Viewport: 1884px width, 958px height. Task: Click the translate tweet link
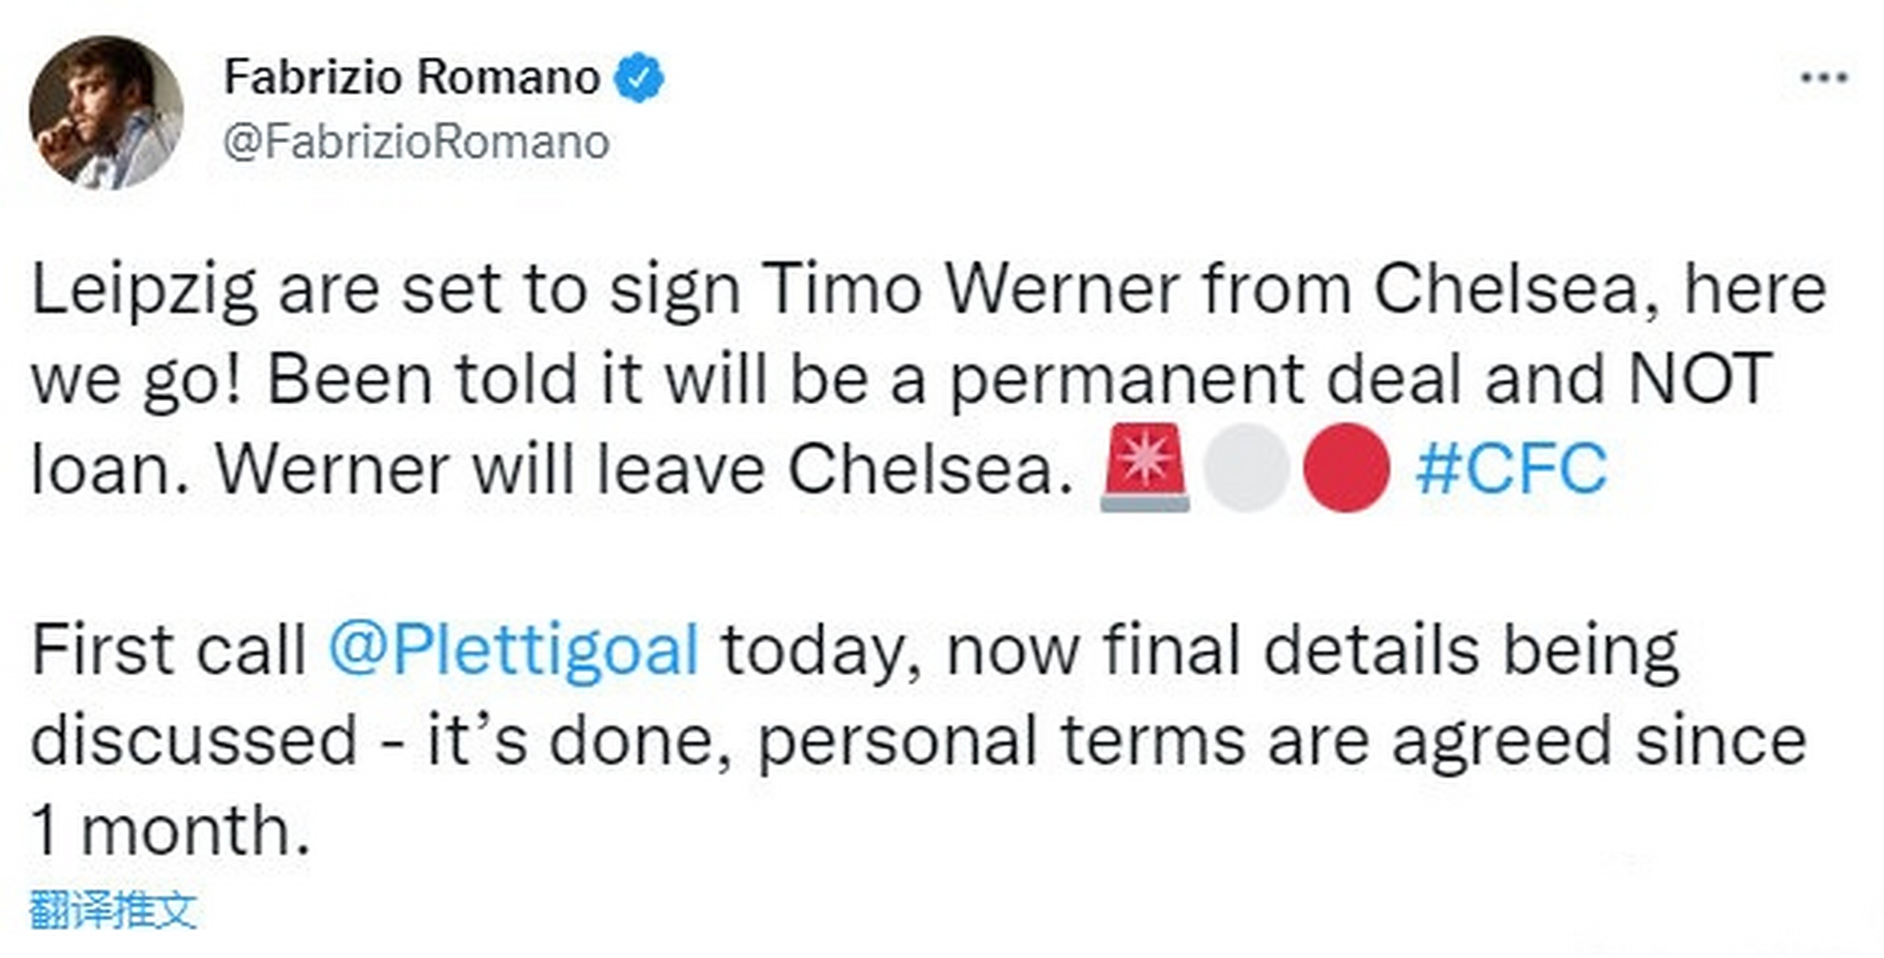(113, 911)
